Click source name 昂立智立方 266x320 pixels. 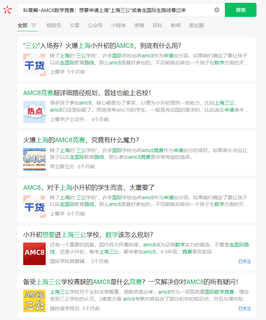62,167
